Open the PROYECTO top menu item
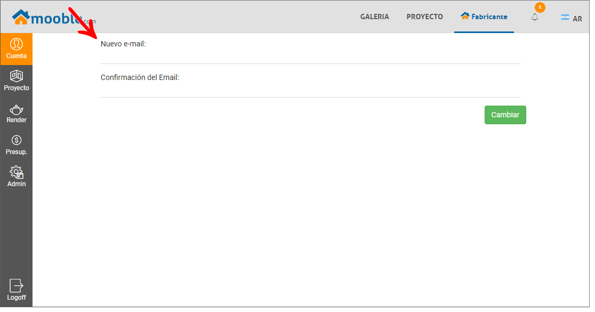Image resolution: width=595 pixels, height=312 pixels. [424, 17]
